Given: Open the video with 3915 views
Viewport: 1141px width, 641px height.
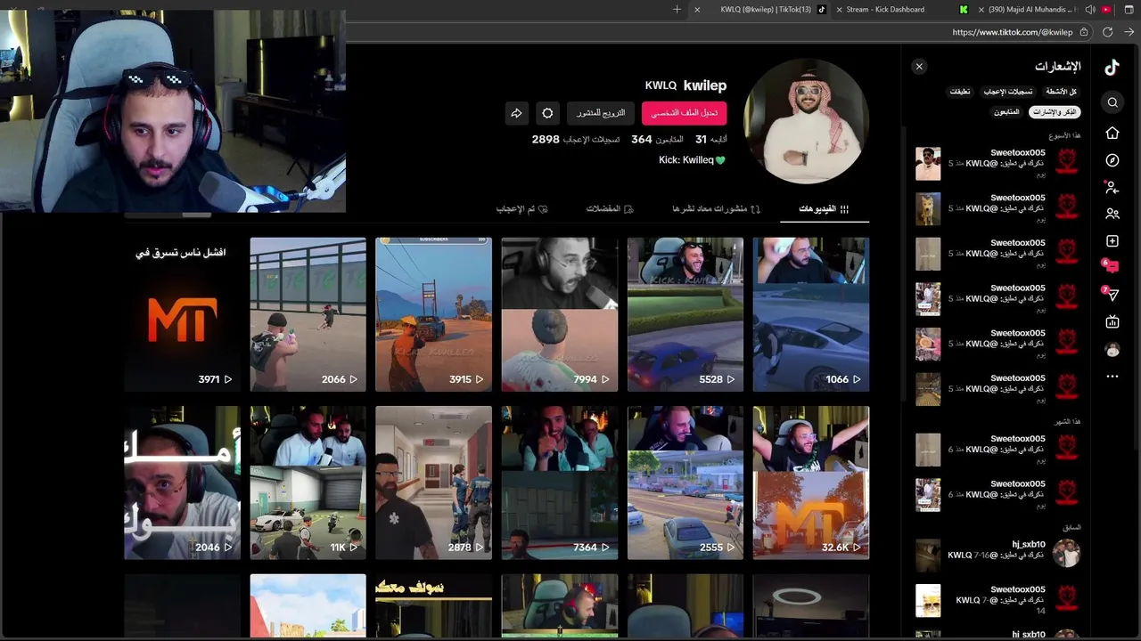Looking at the screenshot, I should (433, 314).
